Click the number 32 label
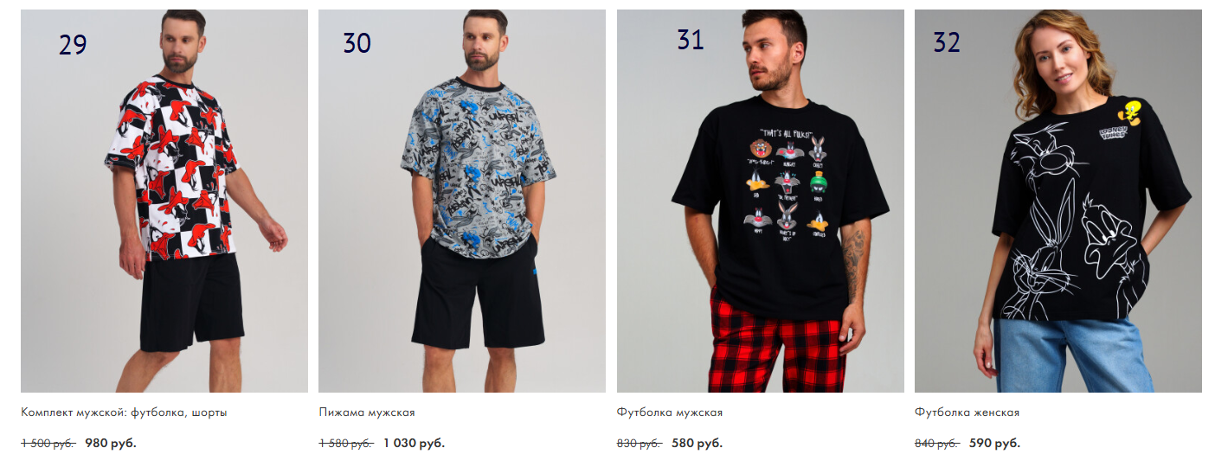Screen dimensions: 1215x467 click(947, 42)
